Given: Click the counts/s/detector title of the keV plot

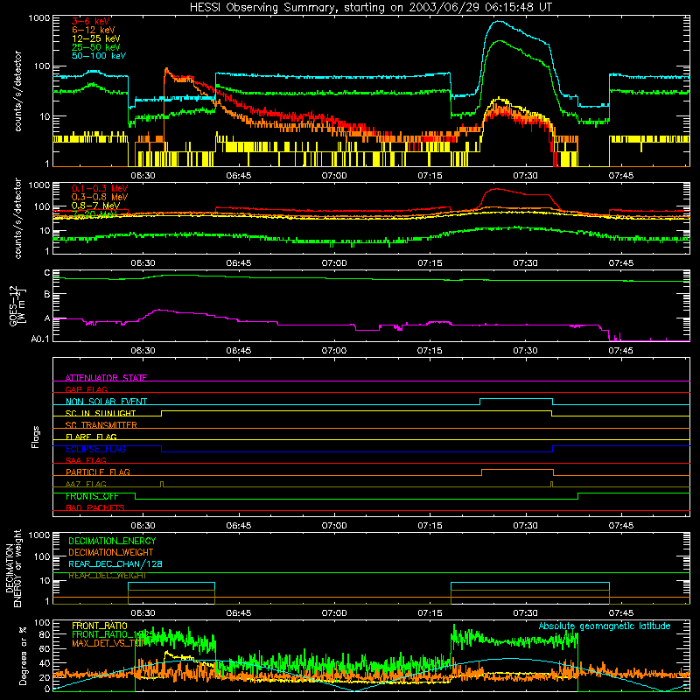Looking at the screenshot, I should click(x=17, y=91).
